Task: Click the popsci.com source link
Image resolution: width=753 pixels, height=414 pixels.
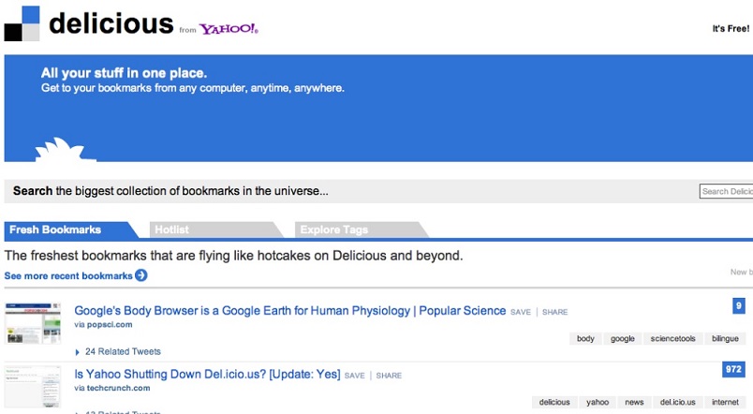Action: pos(110,325)
